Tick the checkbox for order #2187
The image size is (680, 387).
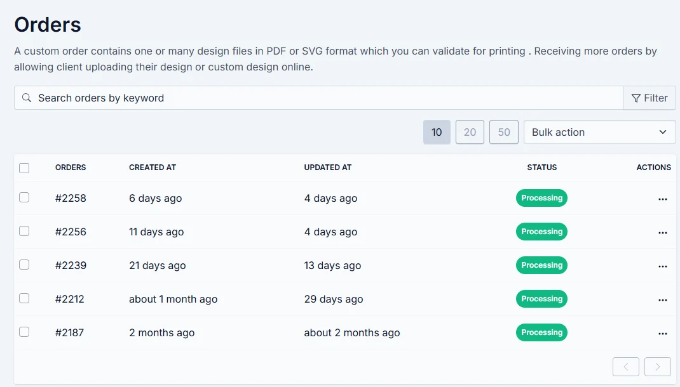click(x=24, y=332)
